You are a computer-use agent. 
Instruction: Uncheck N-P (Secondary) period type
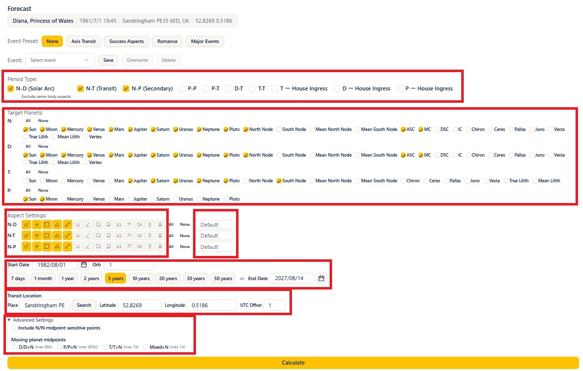(126, 88)
